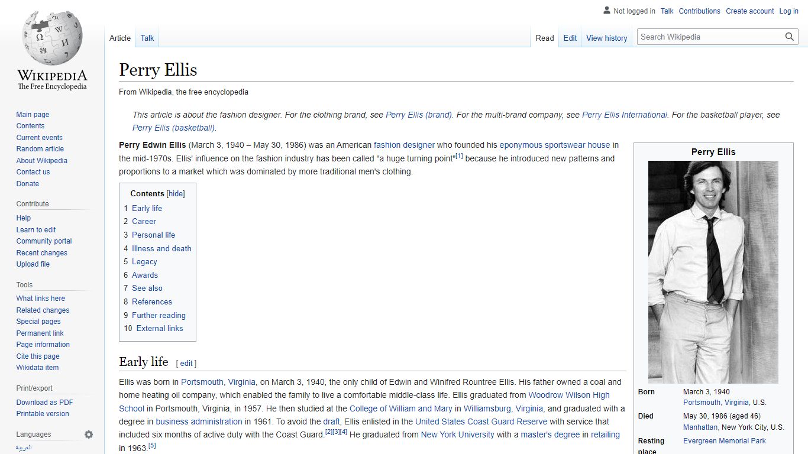808x454 pixels.
Task: Open Manhattan link in infobox
Action: [x=700, y=427]
